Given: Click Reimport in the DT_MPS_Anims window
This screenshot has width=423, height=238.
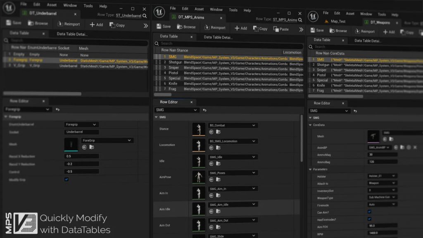Looking at the screenshot, I should [x=215, y=28].
